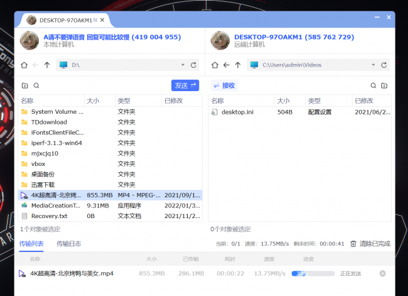Click the remote computer avatar
The height and width of the screenshot is (296, 408).
pyautogui.click(x=220, y=40)
